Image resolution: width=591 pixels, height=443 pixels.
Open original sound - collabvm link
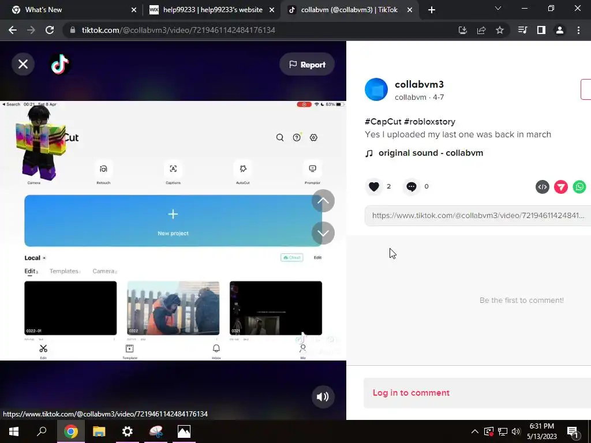pos(431,153)
